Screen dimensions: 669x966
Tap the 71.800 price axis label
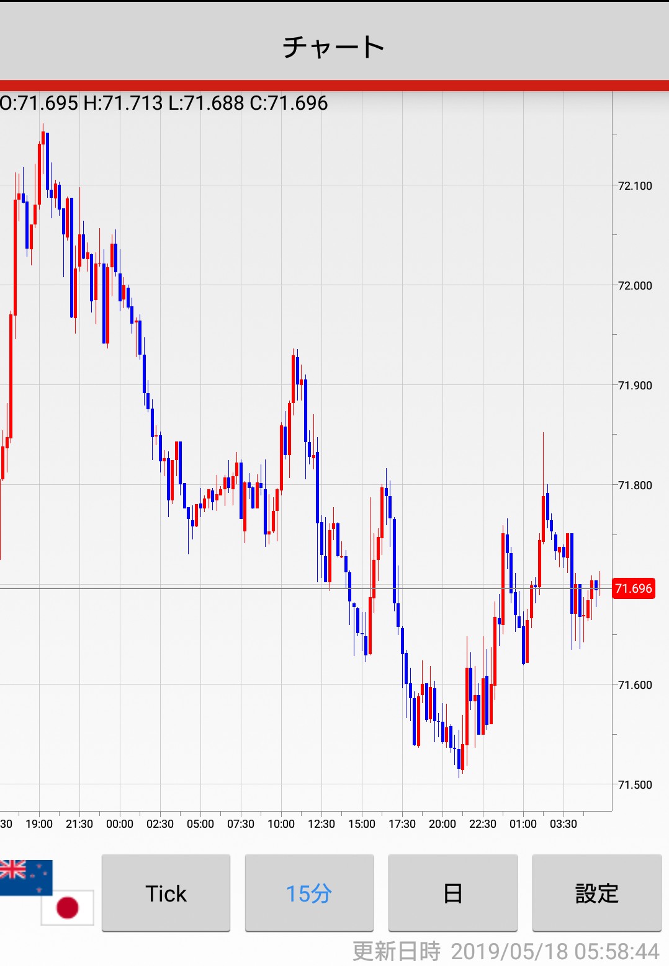(635, 485)
